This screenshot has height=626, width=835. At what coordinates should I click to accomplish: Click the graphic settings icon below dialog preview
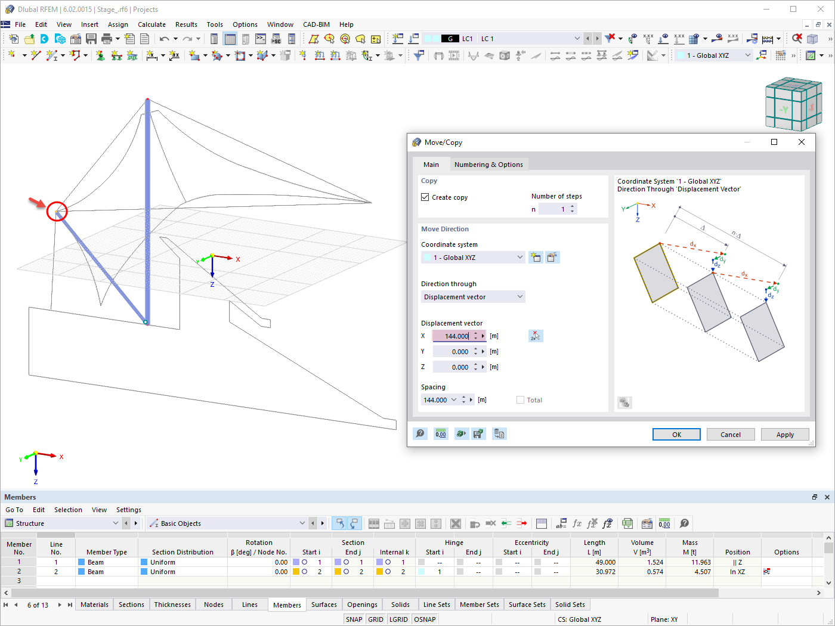624,402
